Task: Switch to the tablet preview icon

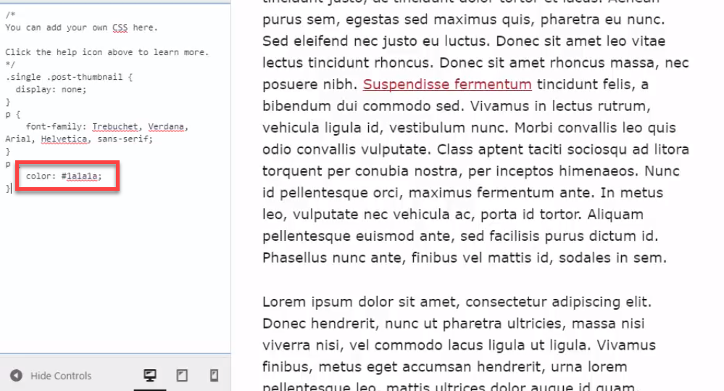Action: pyautogui.click(x=182, y=375)
